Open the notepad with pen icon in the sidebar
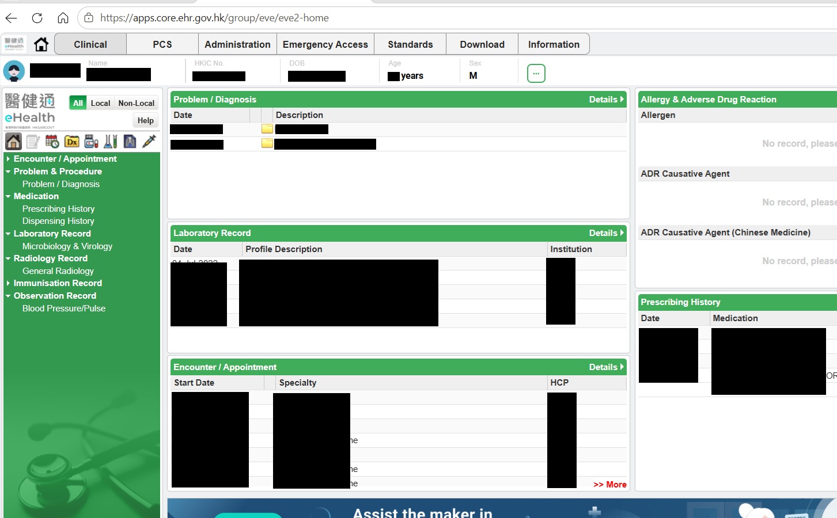 coord(33,141)
